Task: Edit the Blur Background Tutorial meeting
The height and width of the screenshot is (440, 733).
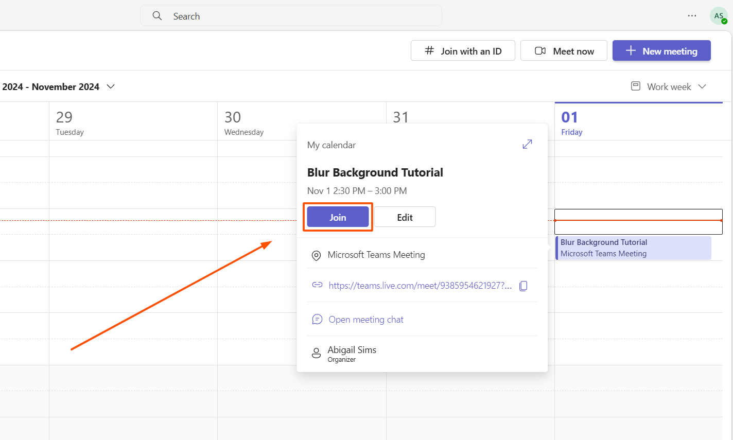Action: tap(405, 217)
